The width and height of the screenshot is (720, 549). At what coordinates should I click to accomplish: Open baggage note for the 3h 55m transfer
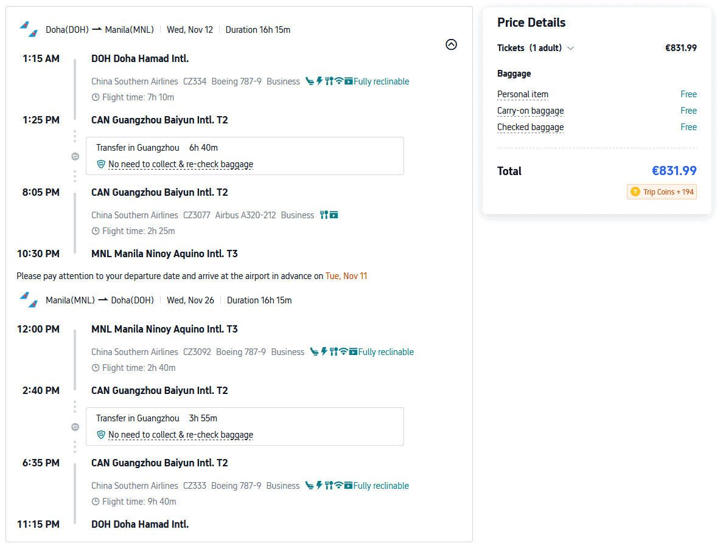(180, 435)
